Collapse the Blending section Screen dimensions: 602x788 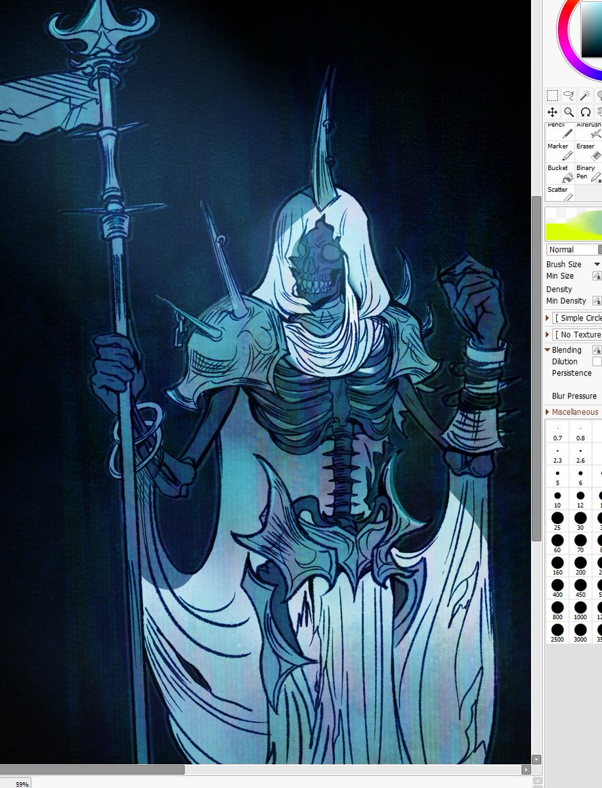(x=548, y=350)
